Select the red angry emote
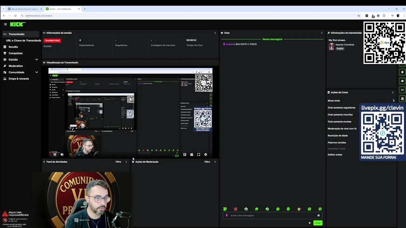The image size is (406, 228). (x=236, y=209)
